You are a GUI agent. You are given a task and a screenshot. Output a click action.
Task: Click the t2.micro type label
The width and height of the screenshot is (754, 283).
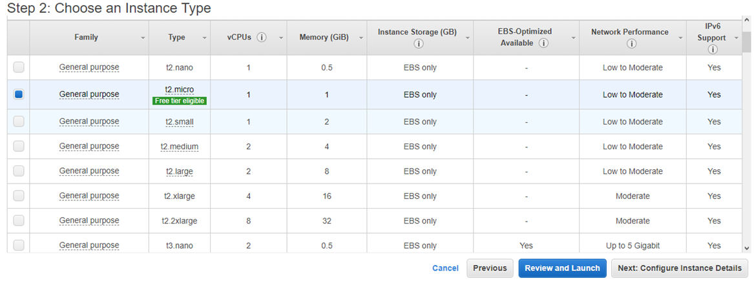[x=180, y=89]
